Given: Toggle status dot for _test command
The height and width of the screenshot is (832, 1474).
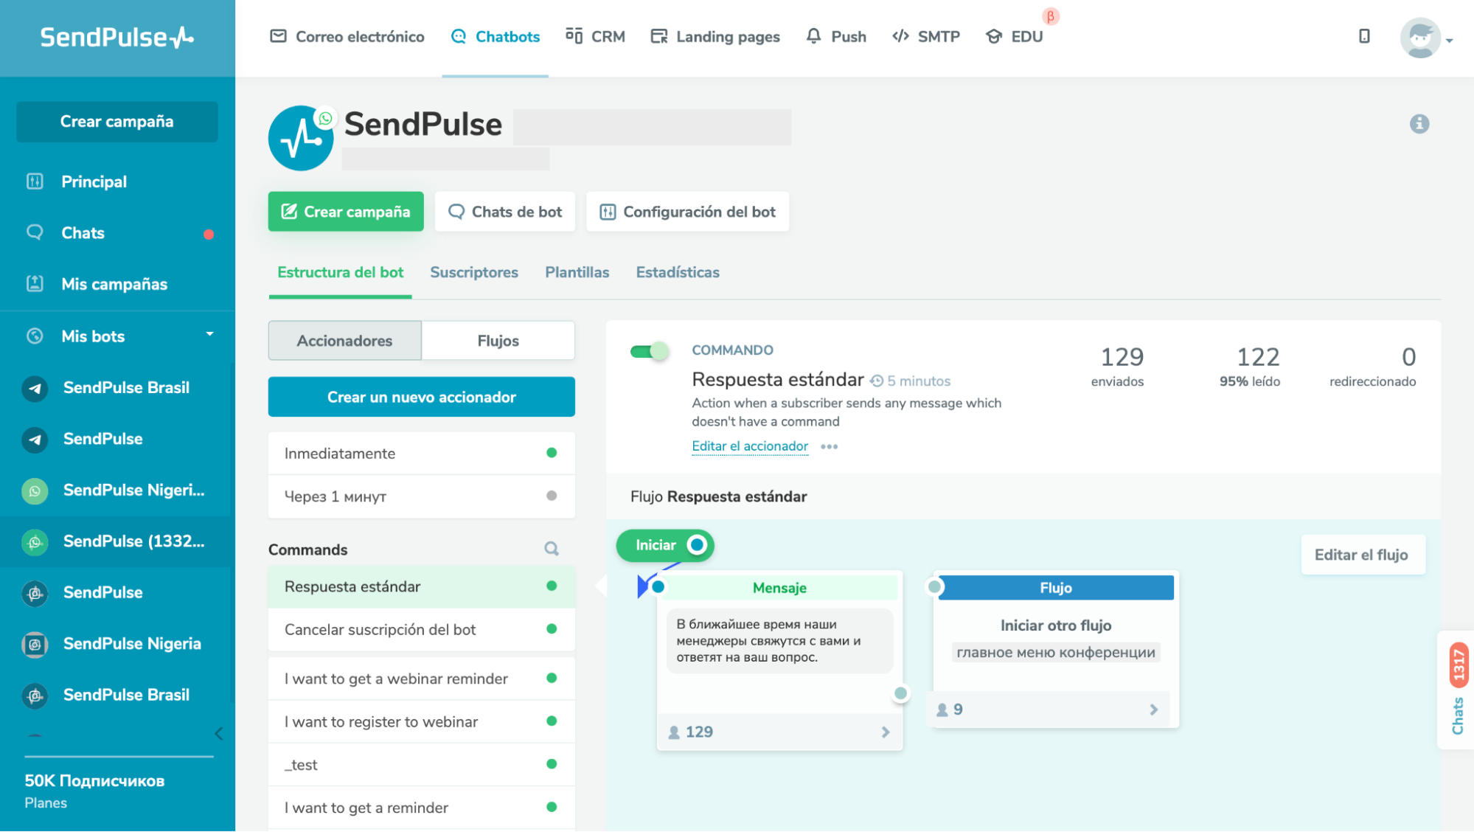Looking at the screenshot, I should pos(551,764).
